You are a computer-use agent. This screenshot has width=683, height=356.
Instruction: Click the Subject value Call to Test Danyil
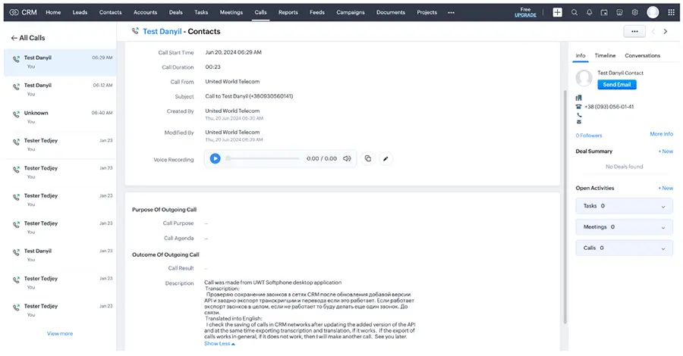249,96
